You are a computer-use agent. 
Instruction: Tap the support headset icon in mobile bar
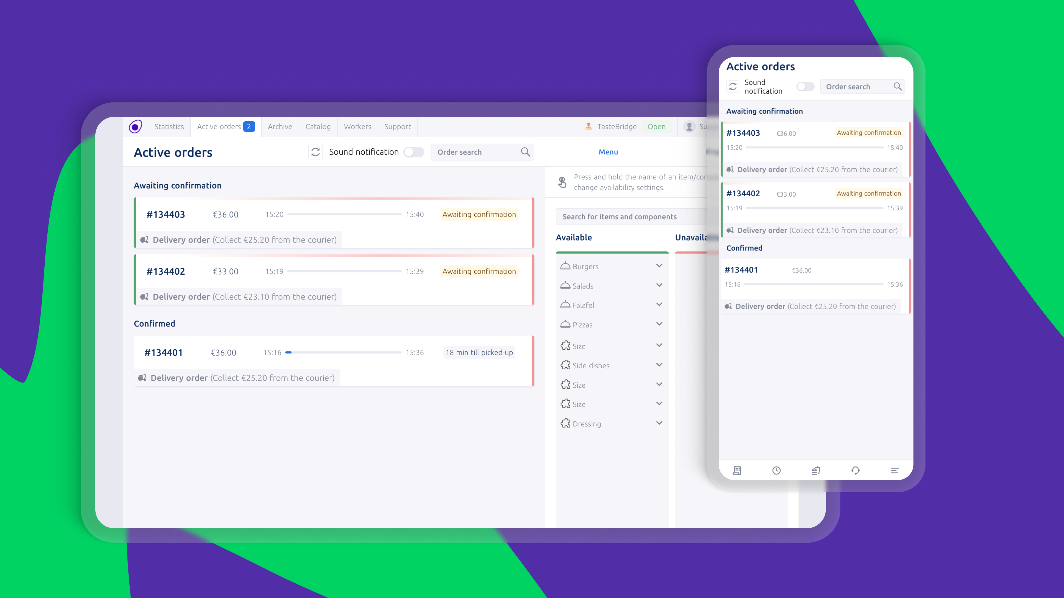(855, 470)
